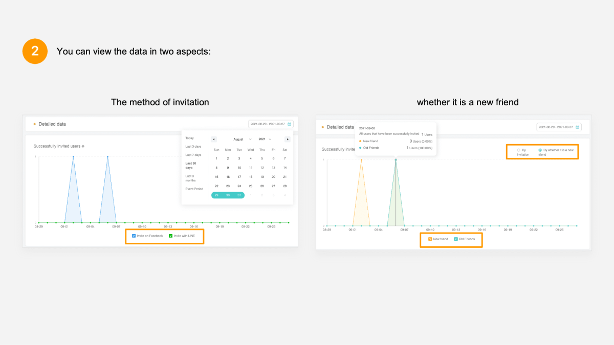Screen dimensions: 614x345
Task: Click the blue peak data point on 09-02
Action: coord(73,157)
